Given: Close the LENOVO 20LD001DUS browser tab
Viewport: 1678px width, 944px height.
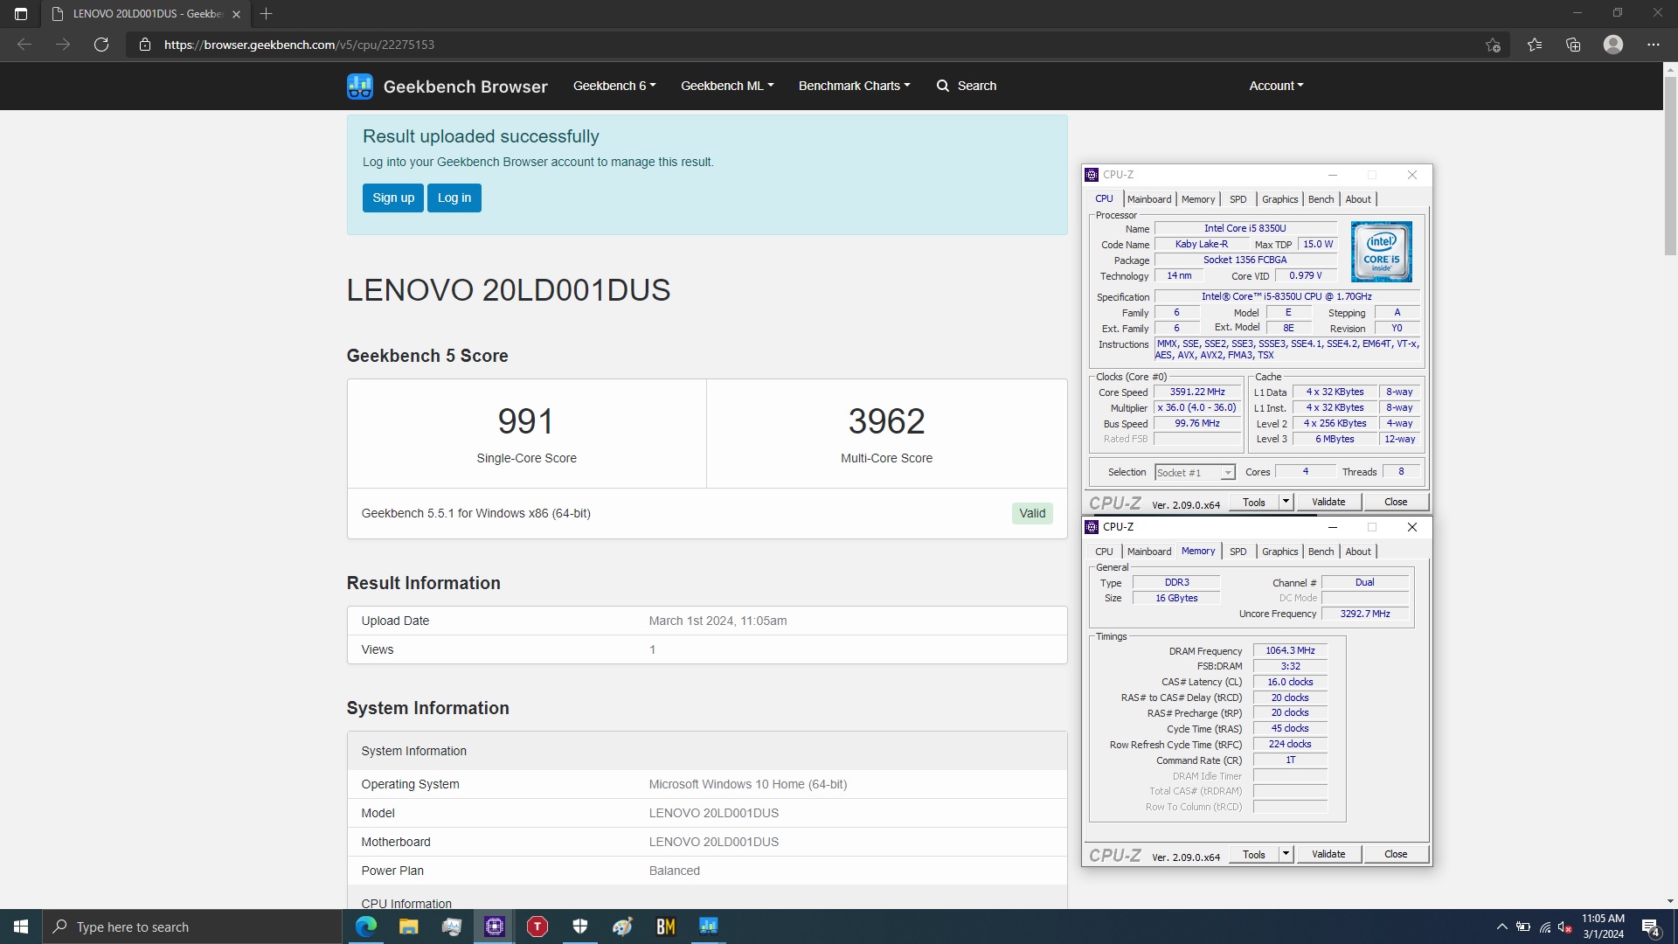Looking at the screenshot, I should 236,14.
